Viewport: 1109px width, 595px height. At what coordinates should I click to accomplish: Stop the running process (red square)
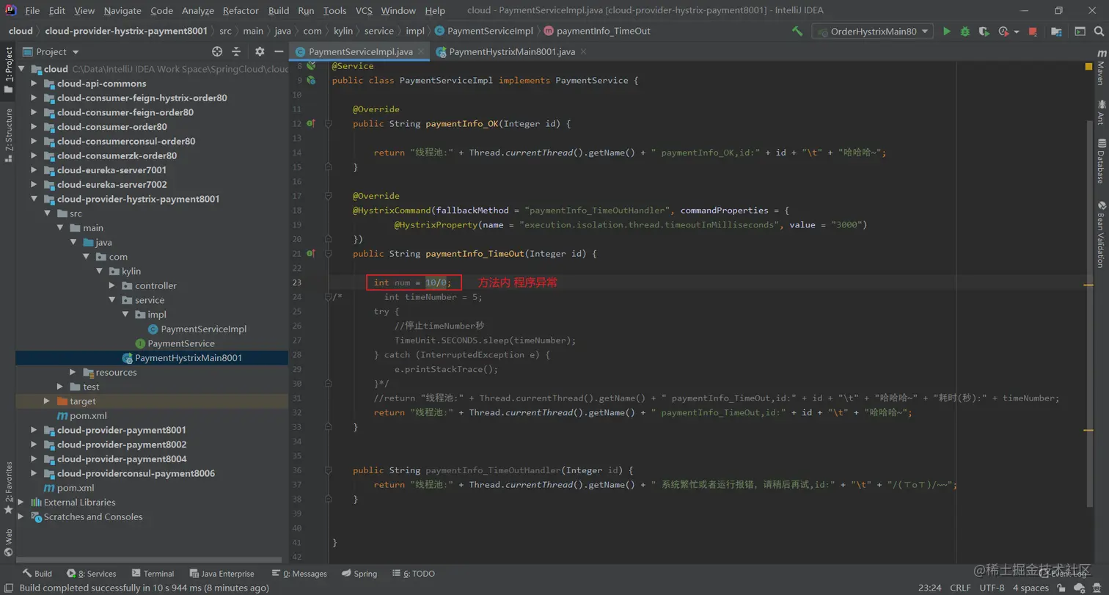coord(1033,32)
